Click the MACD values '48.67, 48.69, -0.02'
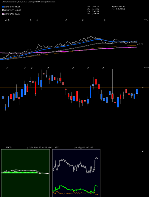This screenshot has height=197, width=149. click(44, 147)
